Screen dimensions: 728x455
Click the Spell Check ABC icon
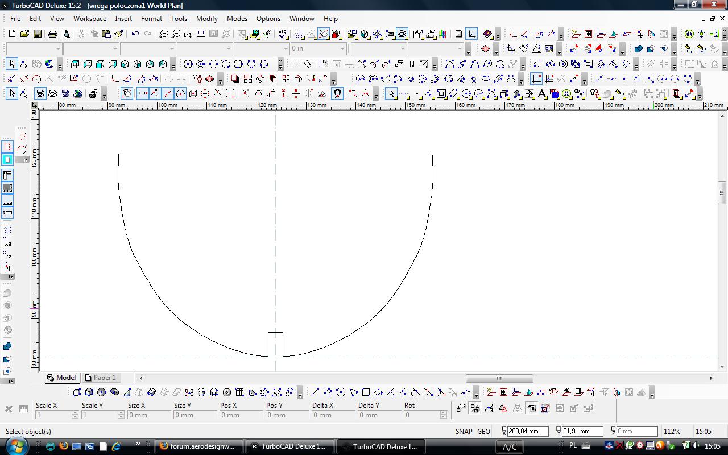(283, 34)
